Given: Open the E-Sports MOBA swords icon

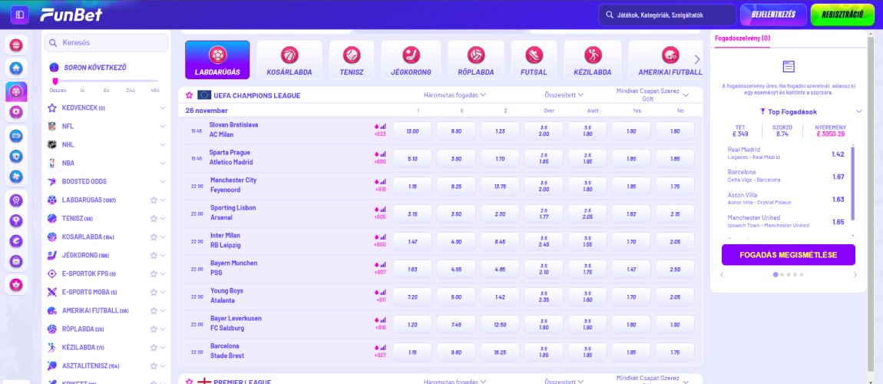Looking at the screenshot, I should click(x=52, y=292).
